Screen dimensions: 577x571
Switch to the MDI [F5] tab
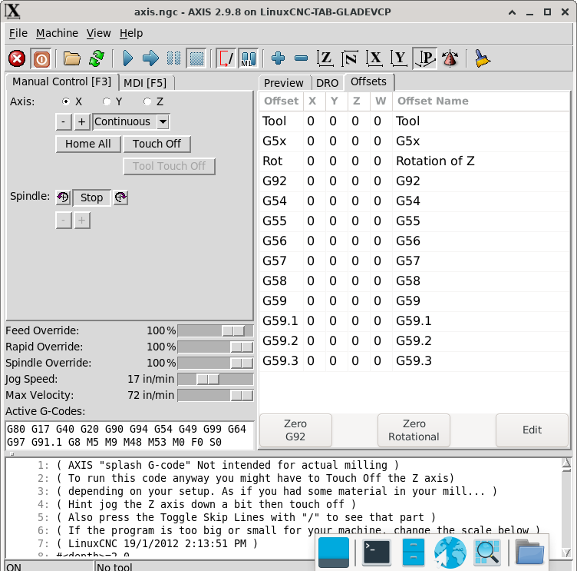(x=145, y=83)
